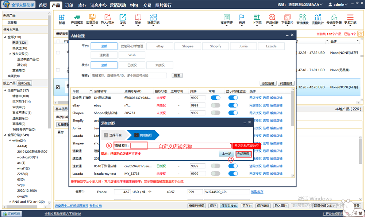Open the 平台 column header dropdown arrow

pos(91,91)
